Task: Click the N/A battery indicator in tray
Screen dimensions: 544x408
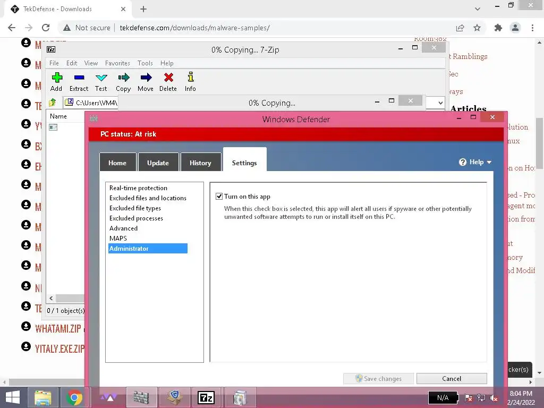Action: click(x=443, y=398)
